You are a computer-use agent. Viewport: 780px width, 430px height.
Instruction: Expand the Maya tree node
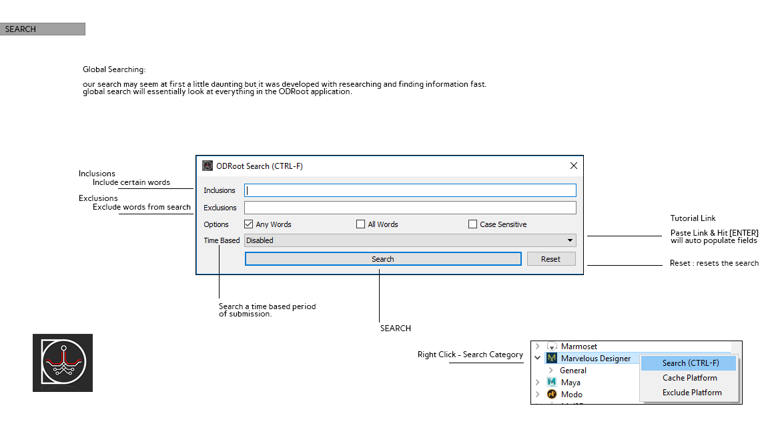[538, 383]
